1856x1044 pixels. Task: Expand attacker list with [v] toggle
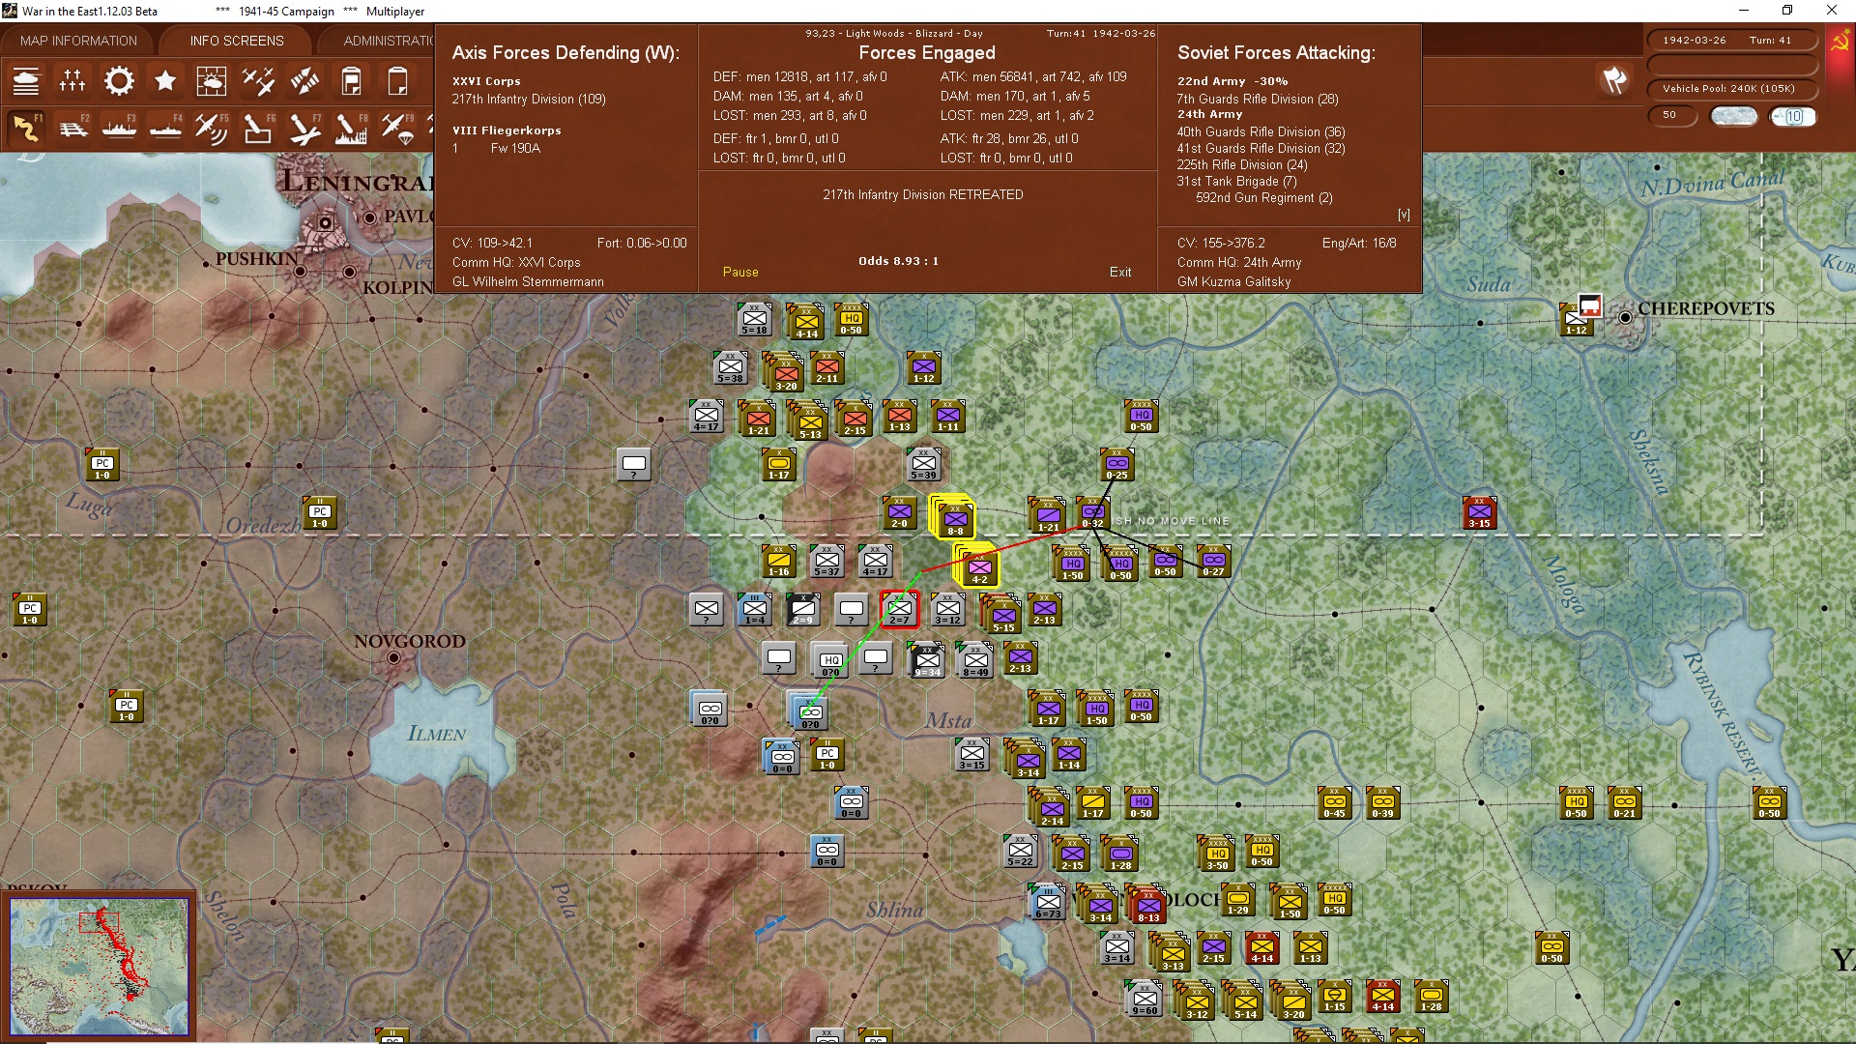(x=1404, y=215)
